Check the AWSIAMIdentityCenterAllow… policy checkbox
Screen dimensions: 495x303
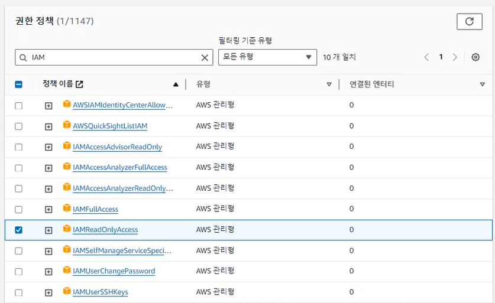(18, 106)
